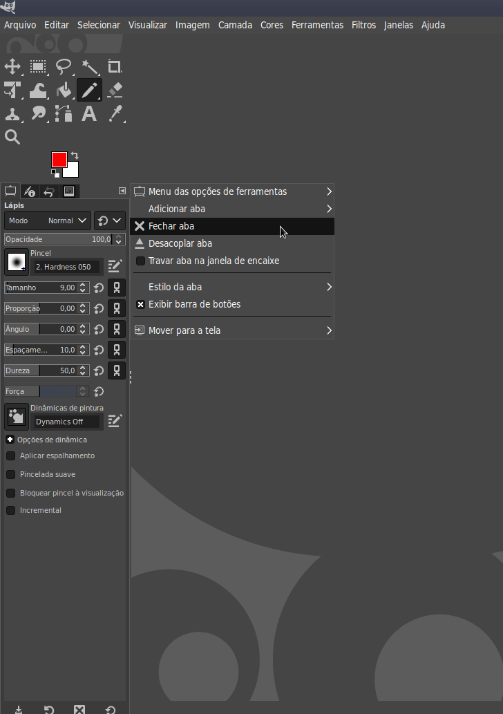Link Ângulo to the brush default
This screenshot has height=714, width=503.
tap(117, 329)
